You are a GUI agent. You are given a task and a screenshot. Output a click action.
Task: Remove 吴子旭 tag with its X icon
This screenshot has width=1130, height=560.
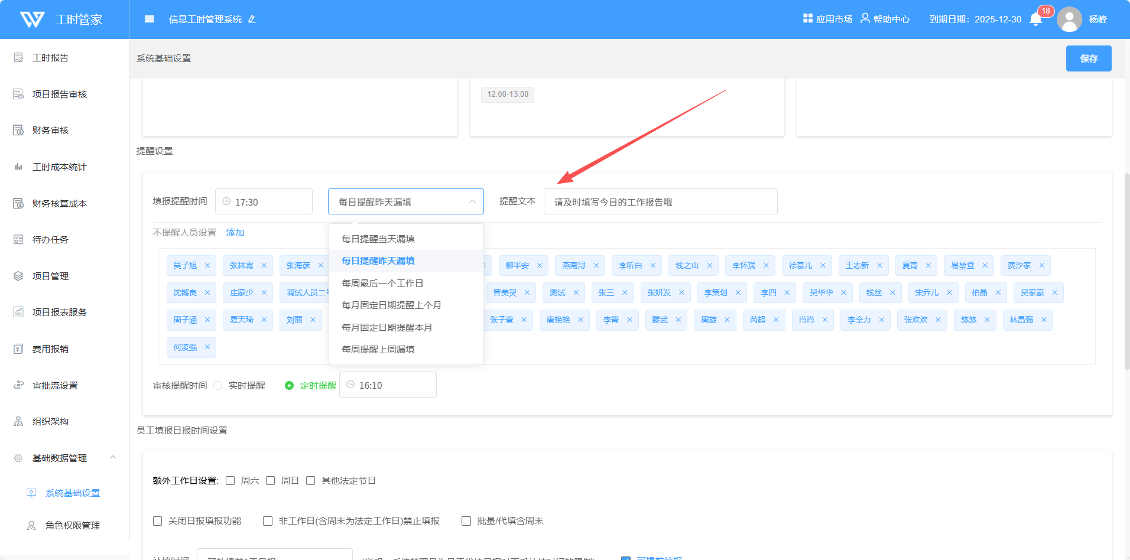click(x=207, y=265)
